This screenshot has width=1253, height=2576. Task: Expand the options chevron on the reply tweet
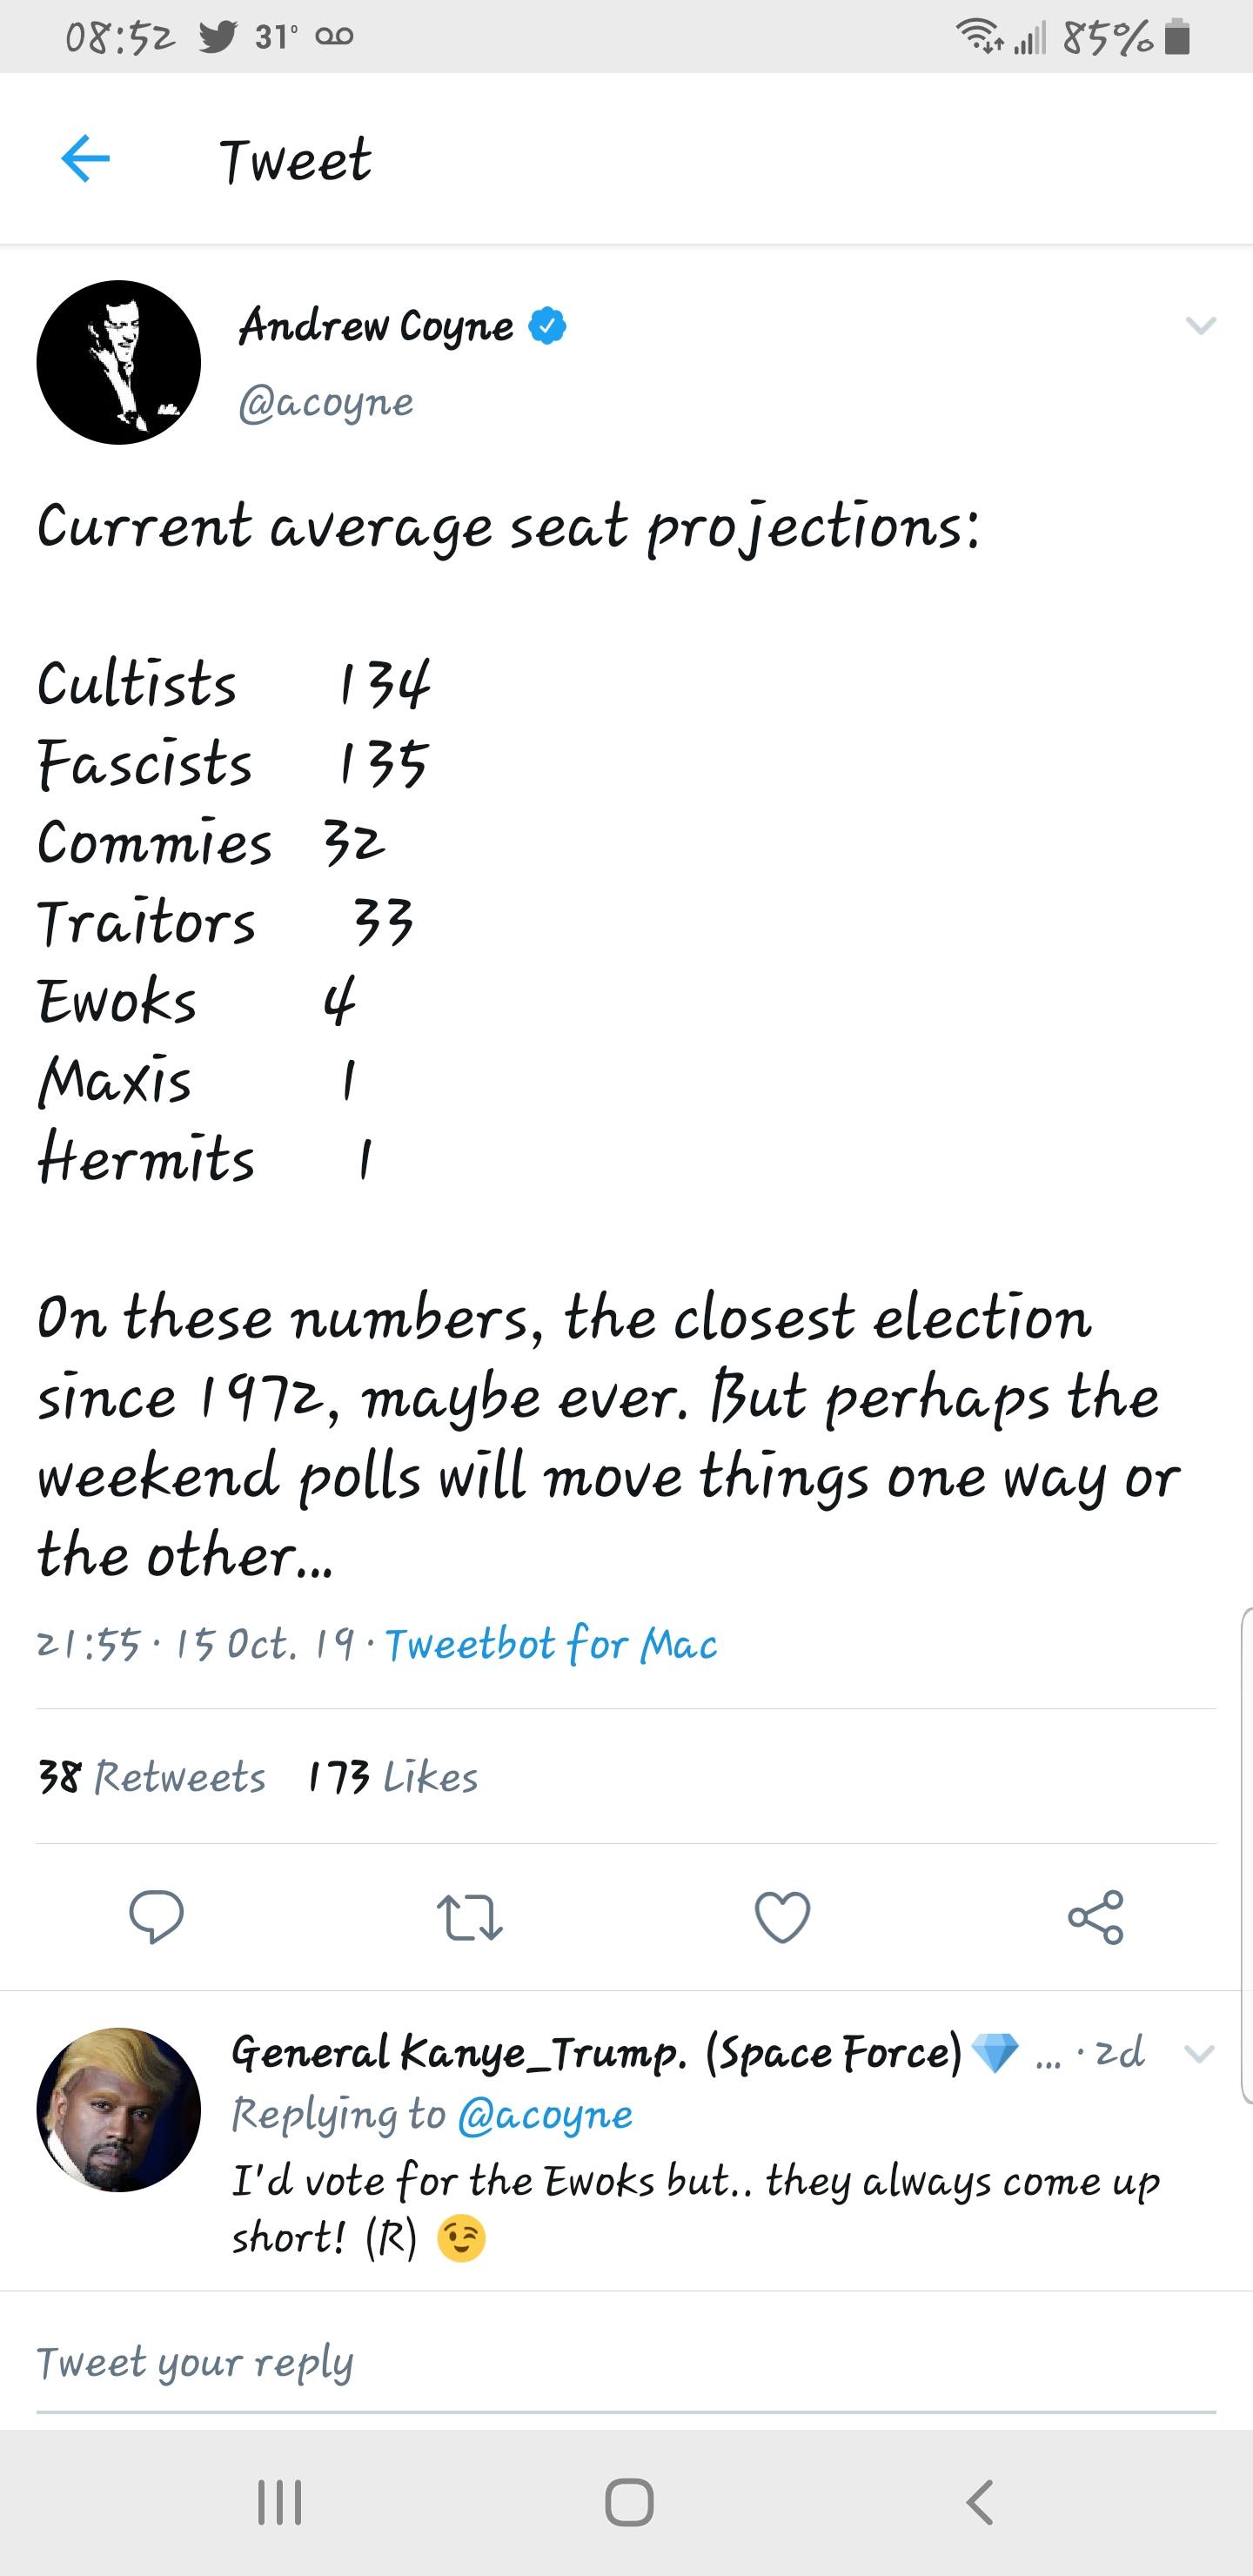[1199, 2053]
